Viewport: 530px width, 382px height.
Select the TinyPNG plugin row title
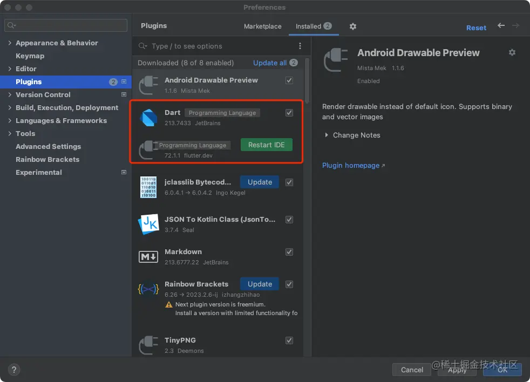click(180, 340)
